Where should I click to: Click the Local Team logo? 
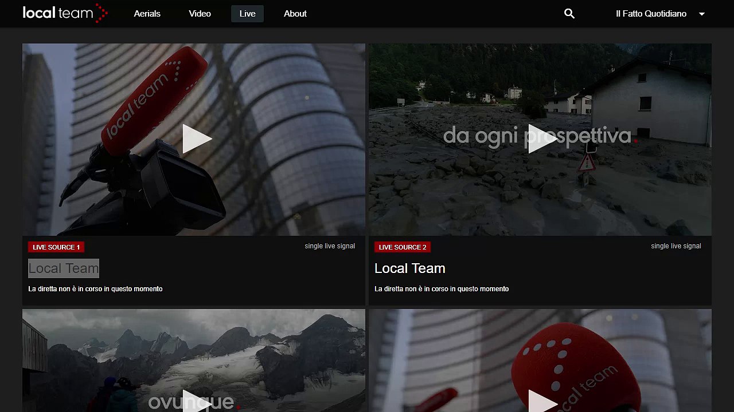pyautogui.click(x=65, y=13)
